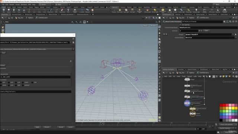Screen dimensions: 238x134
Task: Select the Font shelf tool
Action: [x=68, y=10]
